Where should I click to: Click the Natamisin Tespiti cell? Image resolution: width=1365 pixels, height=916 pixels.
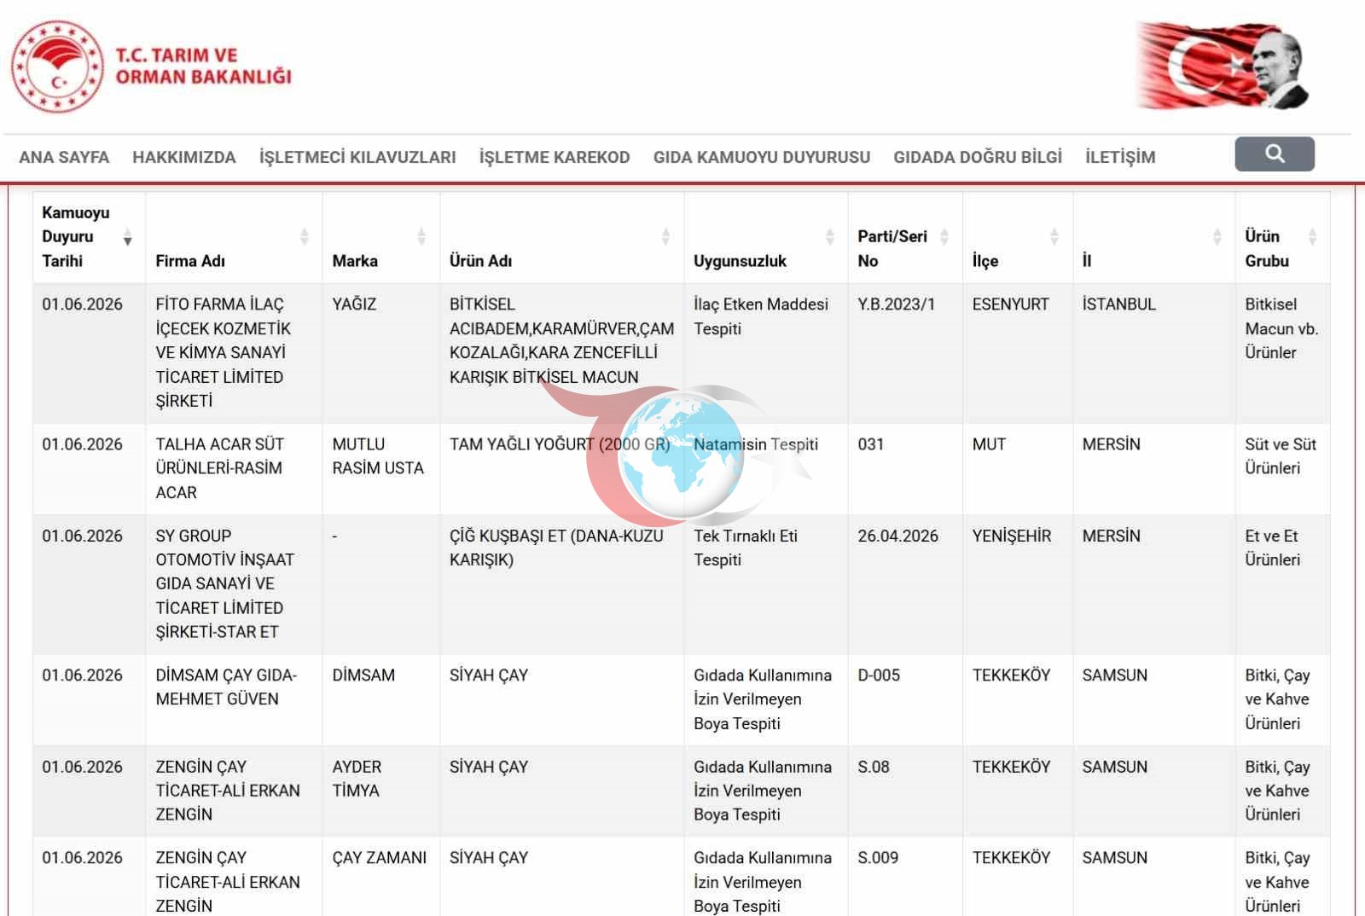766,469
